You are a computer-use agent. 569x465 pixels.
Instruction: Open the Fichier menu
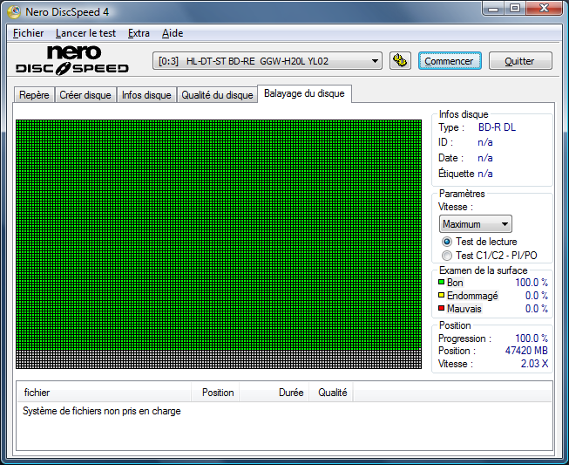point(28,33)
